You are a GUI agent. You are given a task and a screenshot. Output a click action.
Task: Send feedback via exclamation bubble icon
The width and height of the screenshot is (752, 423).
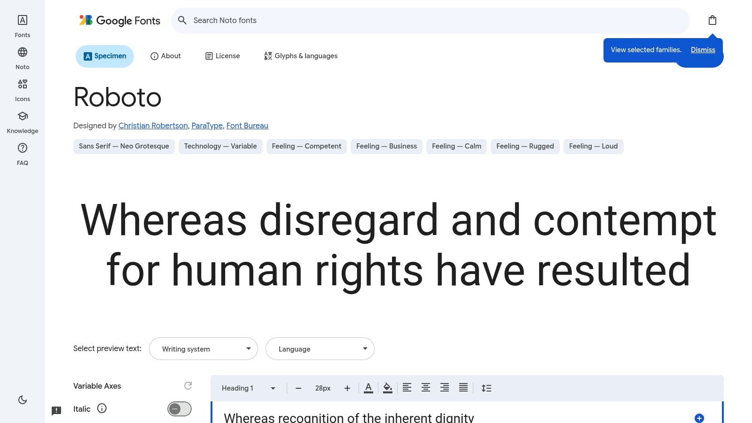click(56, 411)
